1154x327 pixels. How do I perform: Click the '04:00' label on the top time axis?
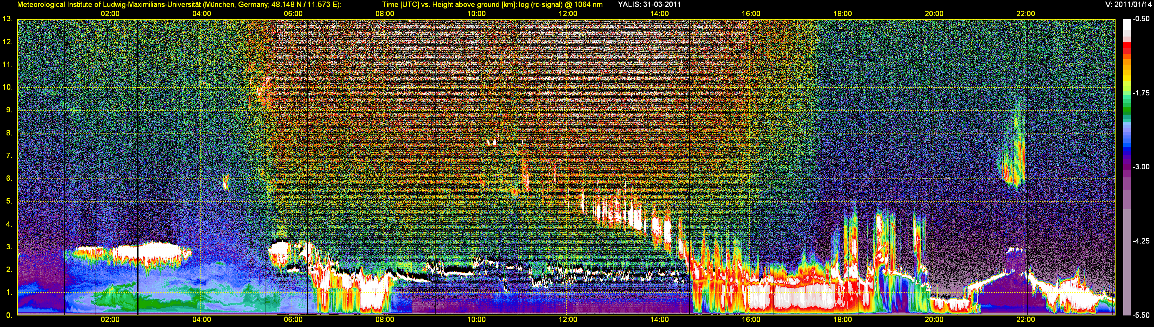click(202, 14)
